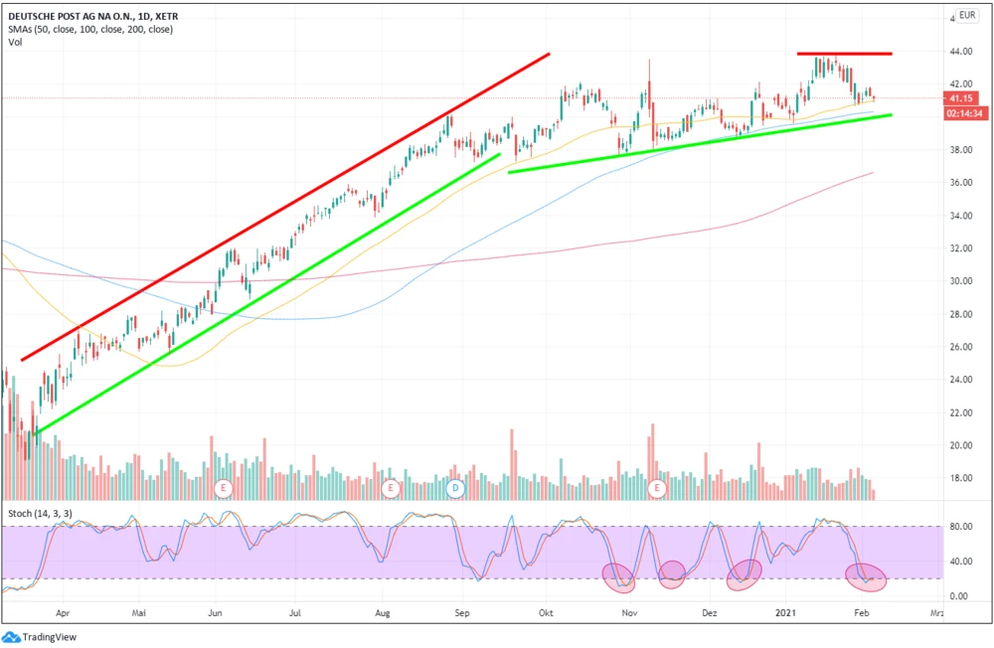Click the Stoch (14, 3, 3) legend
The height and width of the screenshot is (648, 994).
click(x=40, y=513)
